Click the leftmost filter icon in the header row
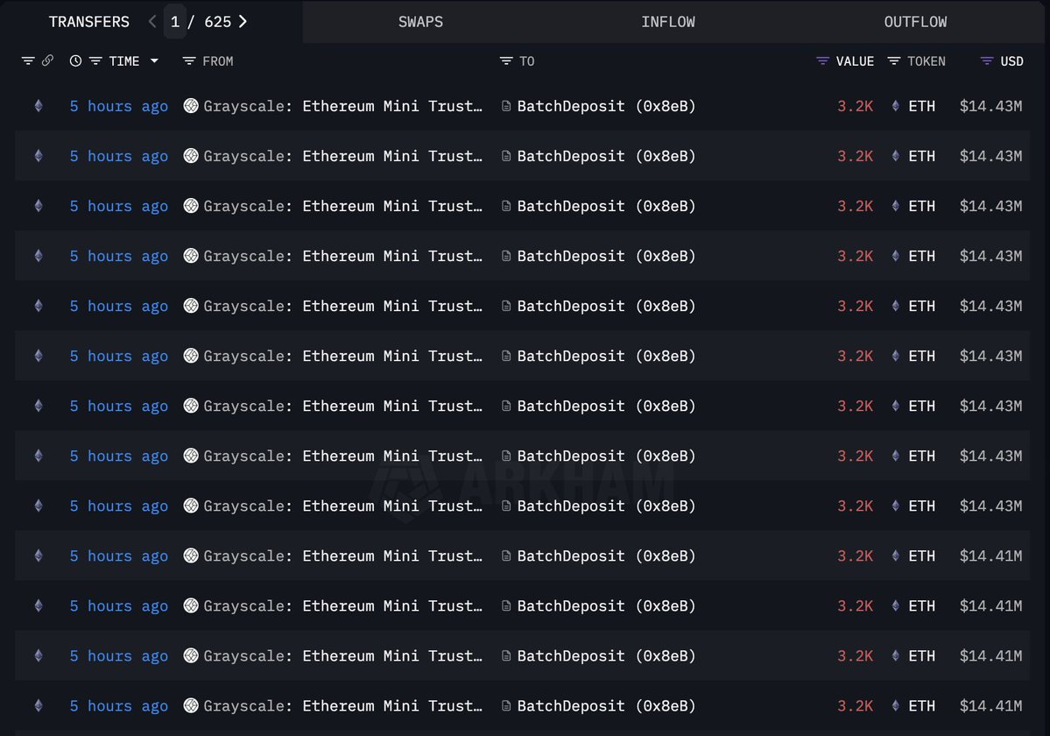Image resolution: width=1050 pixels, height=736 pixels. pos(27,61)
